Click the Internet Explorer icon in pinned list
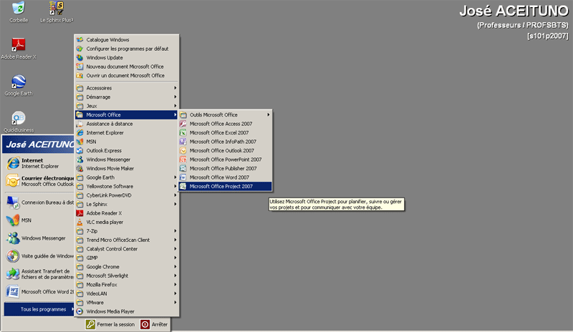 (x=12, y=163)
